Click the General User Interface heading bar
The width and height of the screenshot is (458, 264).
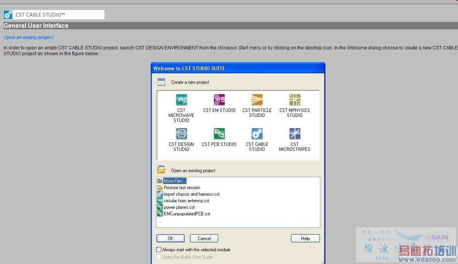click(x=231, y=26)
